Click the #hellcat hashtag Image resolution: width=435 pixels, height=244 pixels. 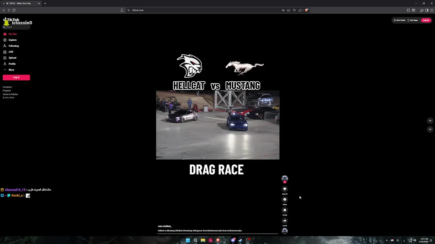[179, 231]
